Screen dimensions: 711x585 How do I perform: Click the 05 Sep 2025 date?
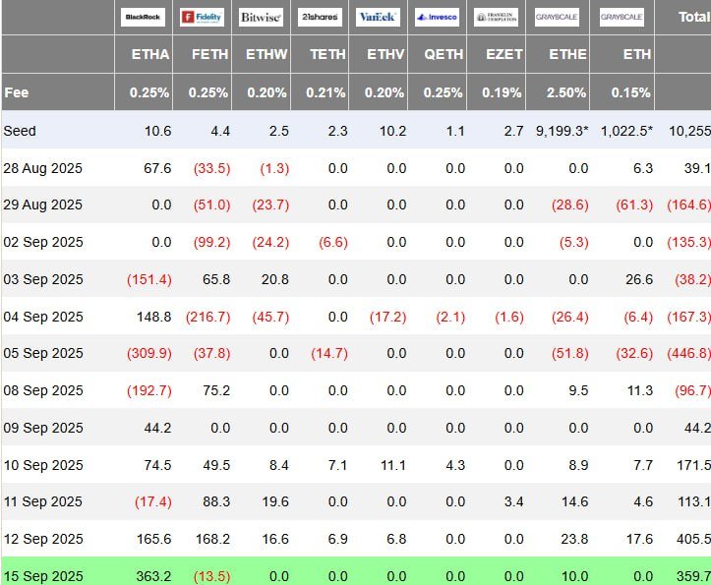pyautogui.click(x=43, y=353)
